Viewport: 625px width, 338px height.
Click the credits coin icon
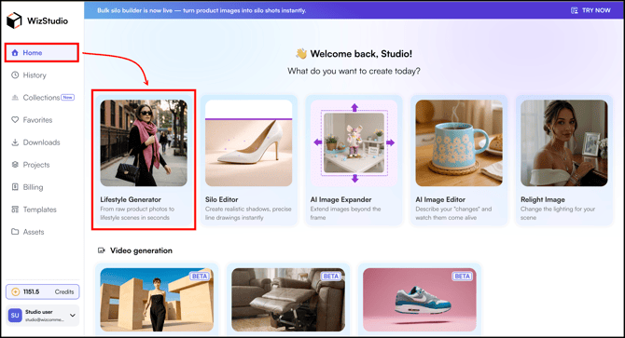pyautogui.click(x=15, y=291)
